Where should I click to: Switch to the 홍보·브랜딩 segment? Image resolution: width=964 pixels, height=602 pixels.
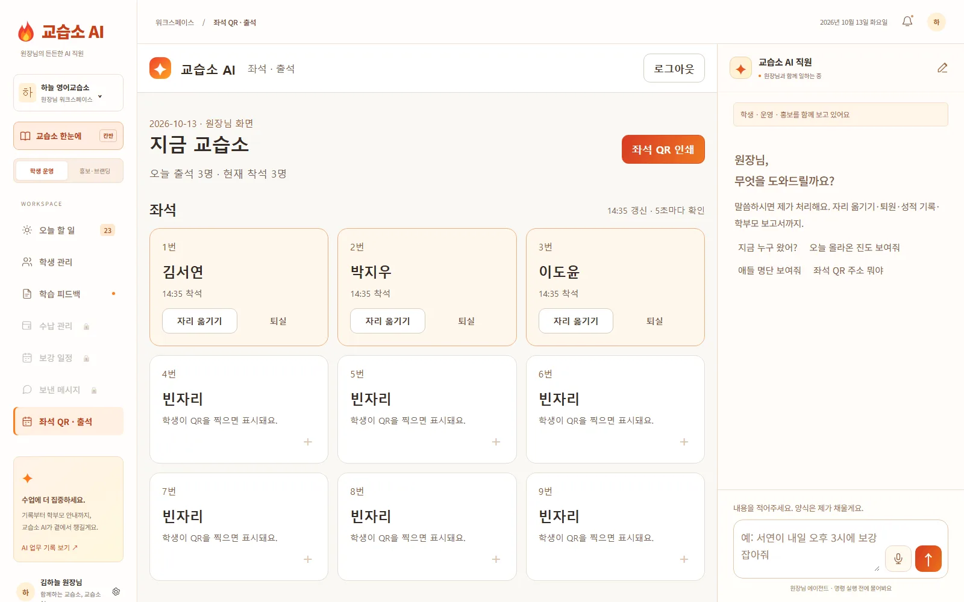(95, 171)
